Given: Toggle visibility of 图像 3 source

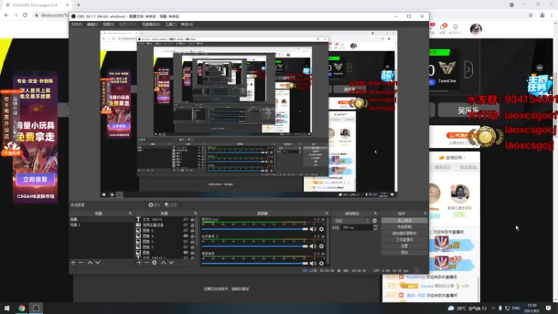Looking at the screenshot, I should [186, 241].
